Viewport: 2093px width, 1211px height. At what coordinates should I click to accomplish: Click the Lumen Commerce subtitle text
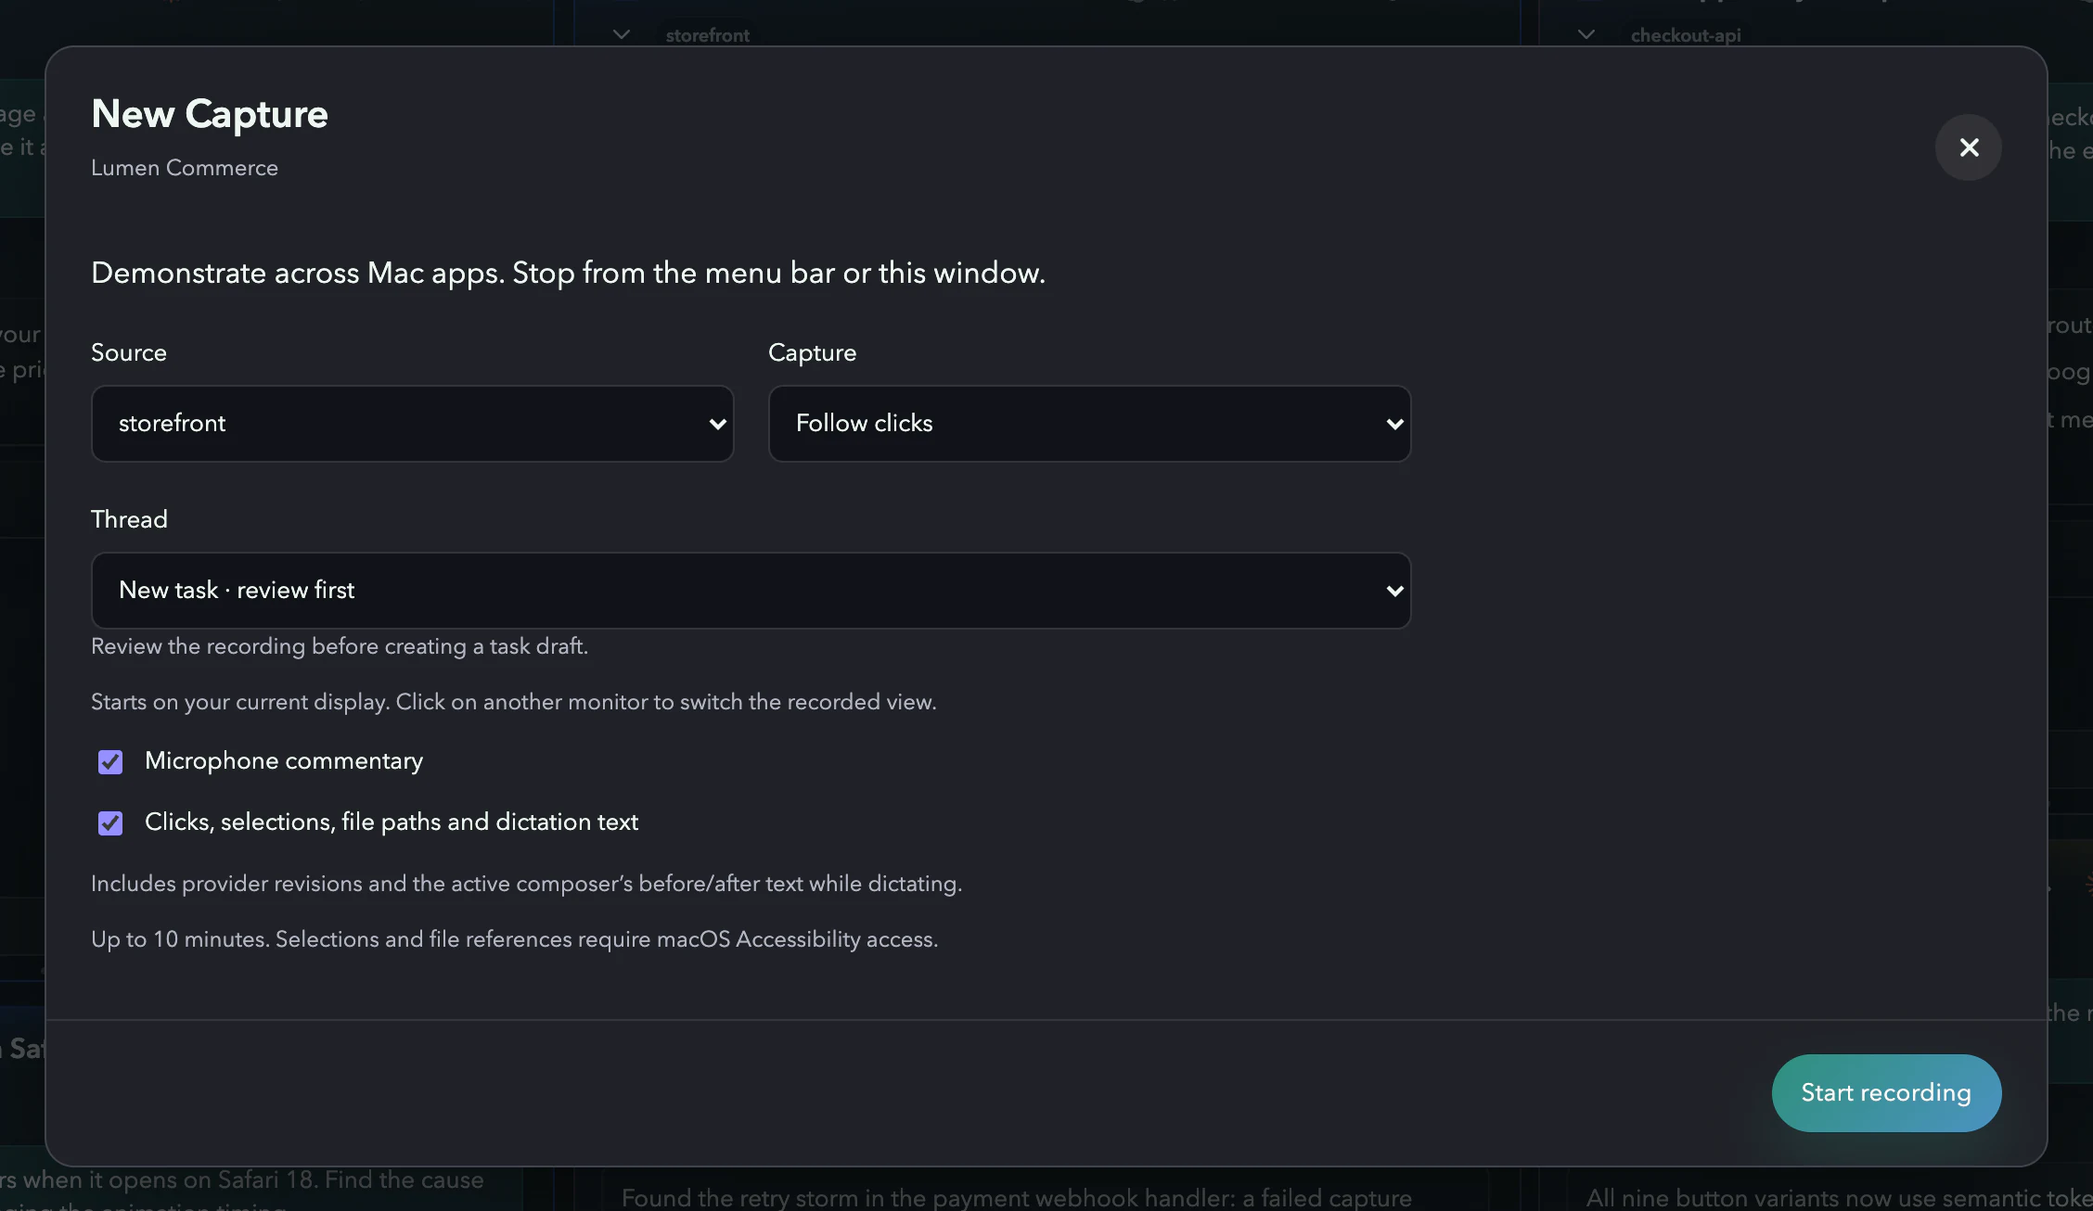click(x=185, y=168)
